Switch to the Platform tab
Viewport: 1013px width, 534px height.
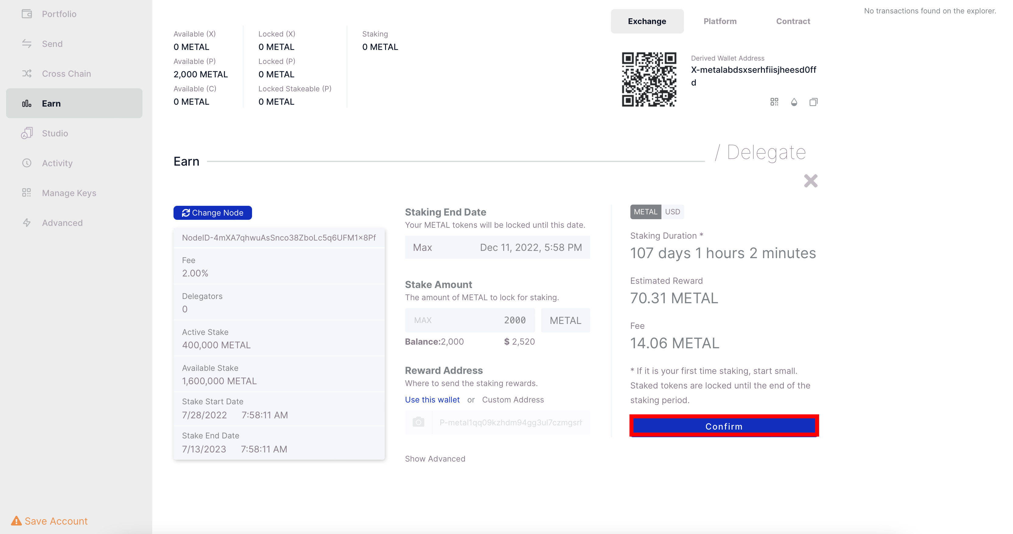coord(720,21)
